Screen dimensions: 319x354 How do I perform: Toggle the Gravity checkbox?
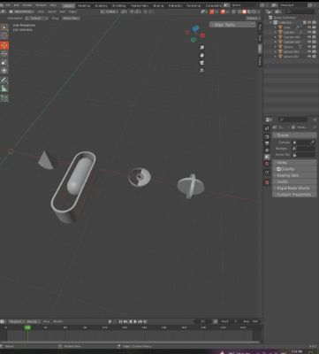point(278,169)
